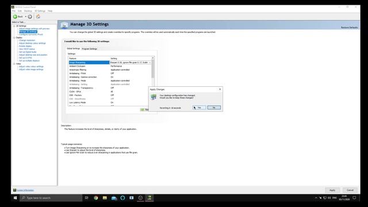Open the System Information link
368x207 pixels.
pyautogui.click(x=25, y=190)
